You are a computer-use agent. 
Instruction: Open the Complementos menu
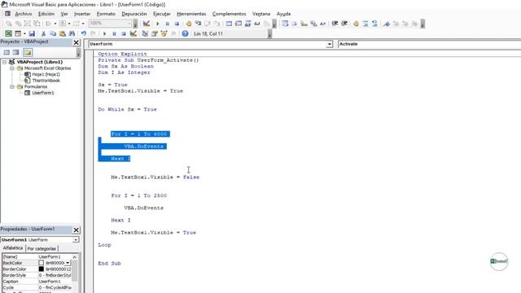pos(230,14)
